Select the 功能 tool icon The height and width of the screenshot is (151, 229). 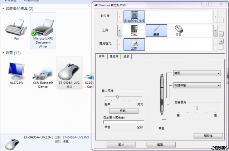click(134, 30)
